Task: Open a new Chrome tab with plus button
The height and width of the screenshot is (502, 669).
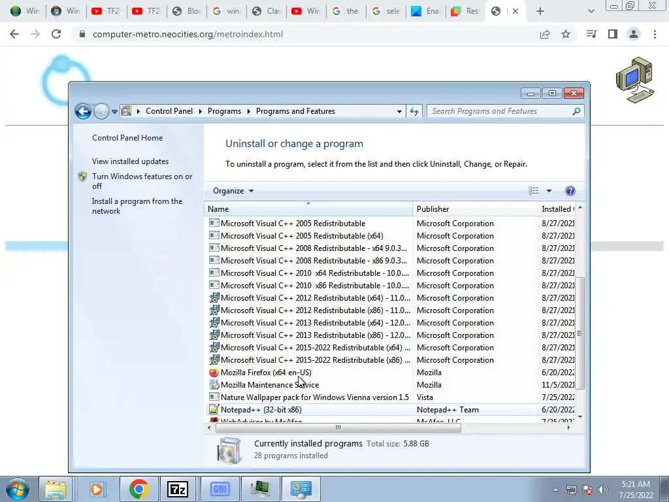Action: click(540, 11)
